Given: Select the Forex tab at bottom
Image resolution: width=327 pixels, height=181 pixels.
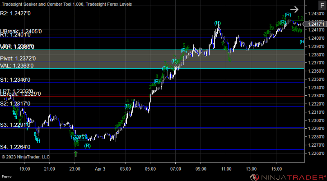Looking at the screenshot, I should tap(6, 177).
